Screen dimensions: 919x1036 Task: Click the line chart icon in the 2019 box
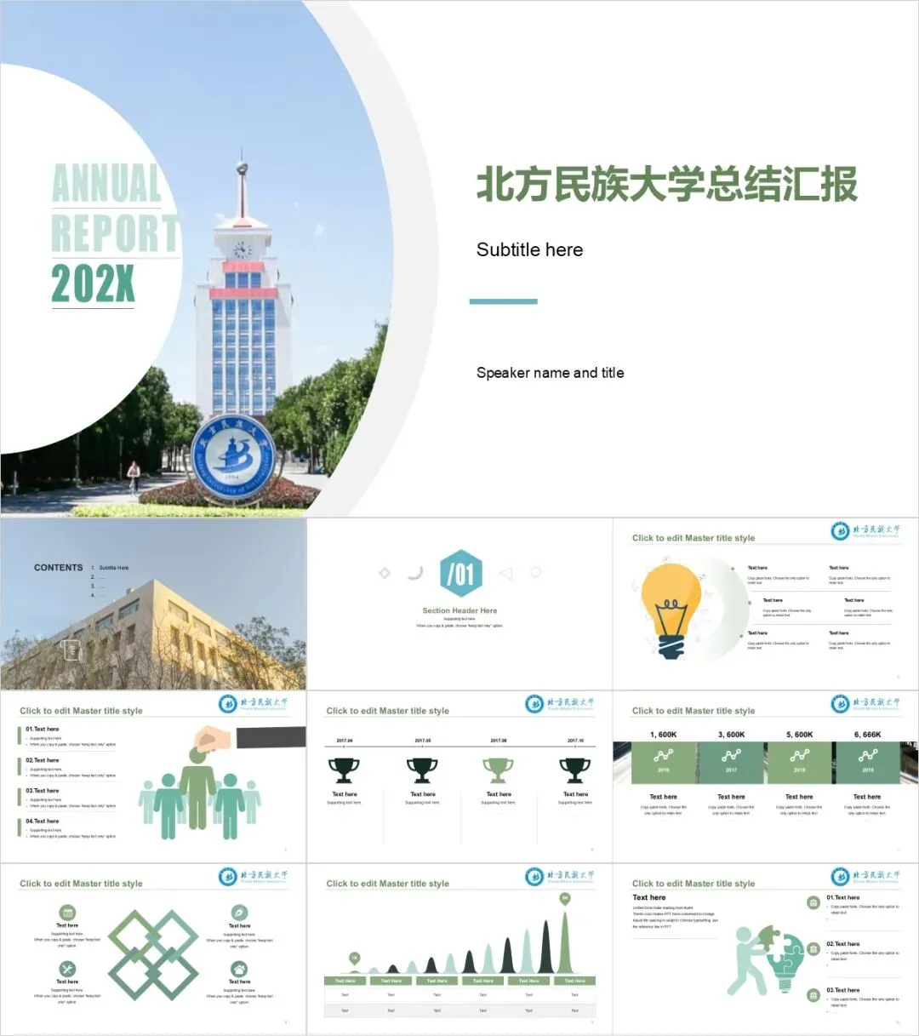click(x=867, y=756)
